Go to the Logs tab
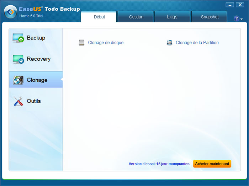The height and width of the screenshot is (186, 249). [172, 17]
